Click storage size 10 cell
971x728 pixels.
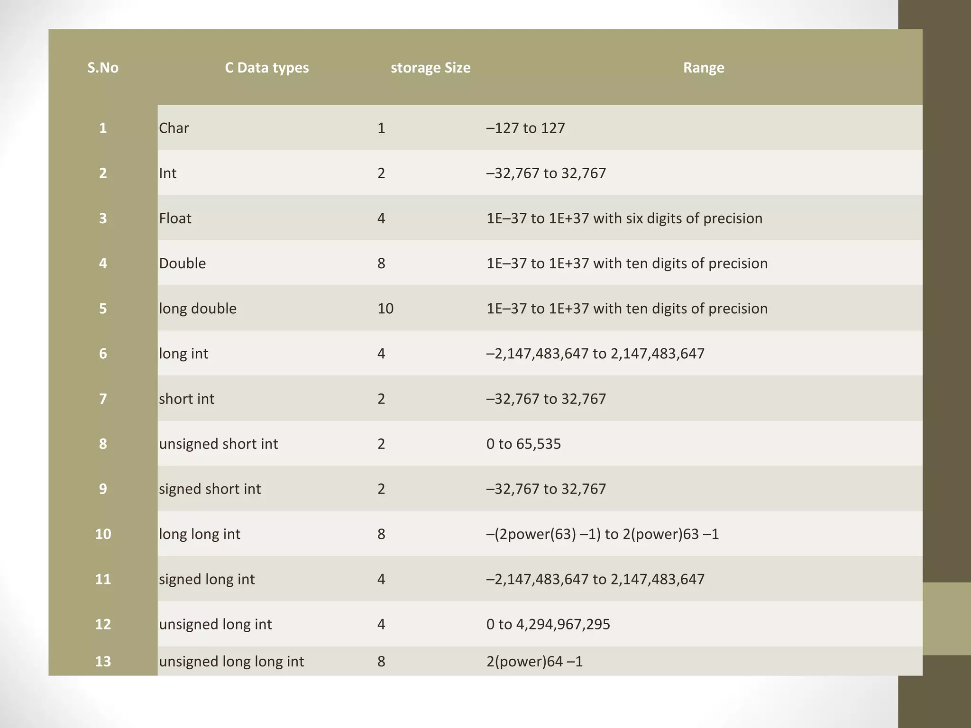pos(385,309)
